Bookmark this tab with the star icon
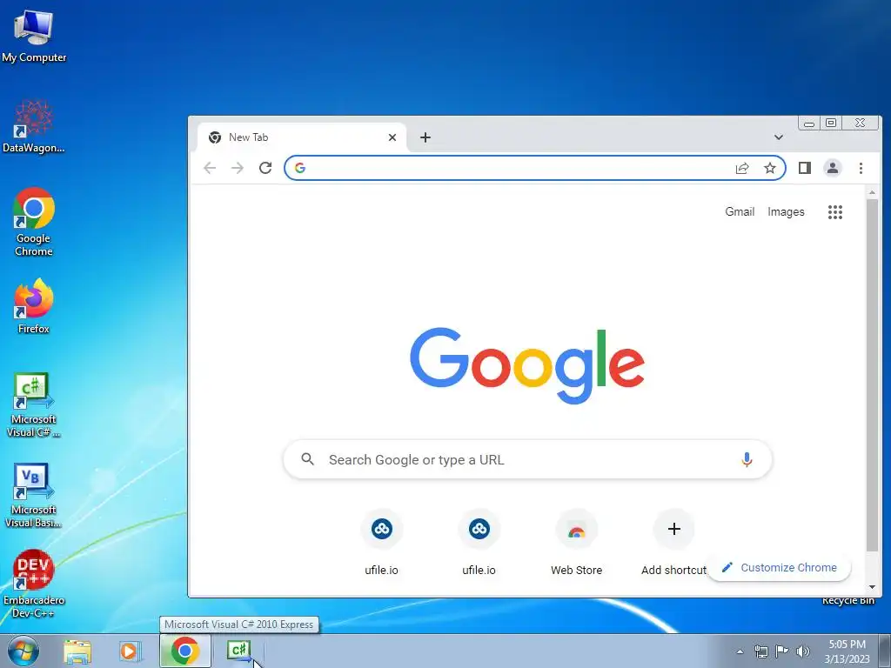The width and height of the screenshot is (891, 668). click(769, 168)
